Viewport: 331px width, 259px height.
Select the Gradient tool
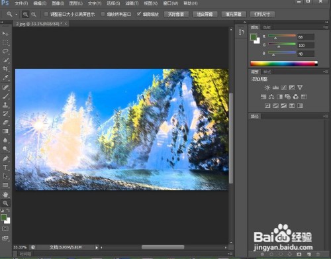[5, 131]
